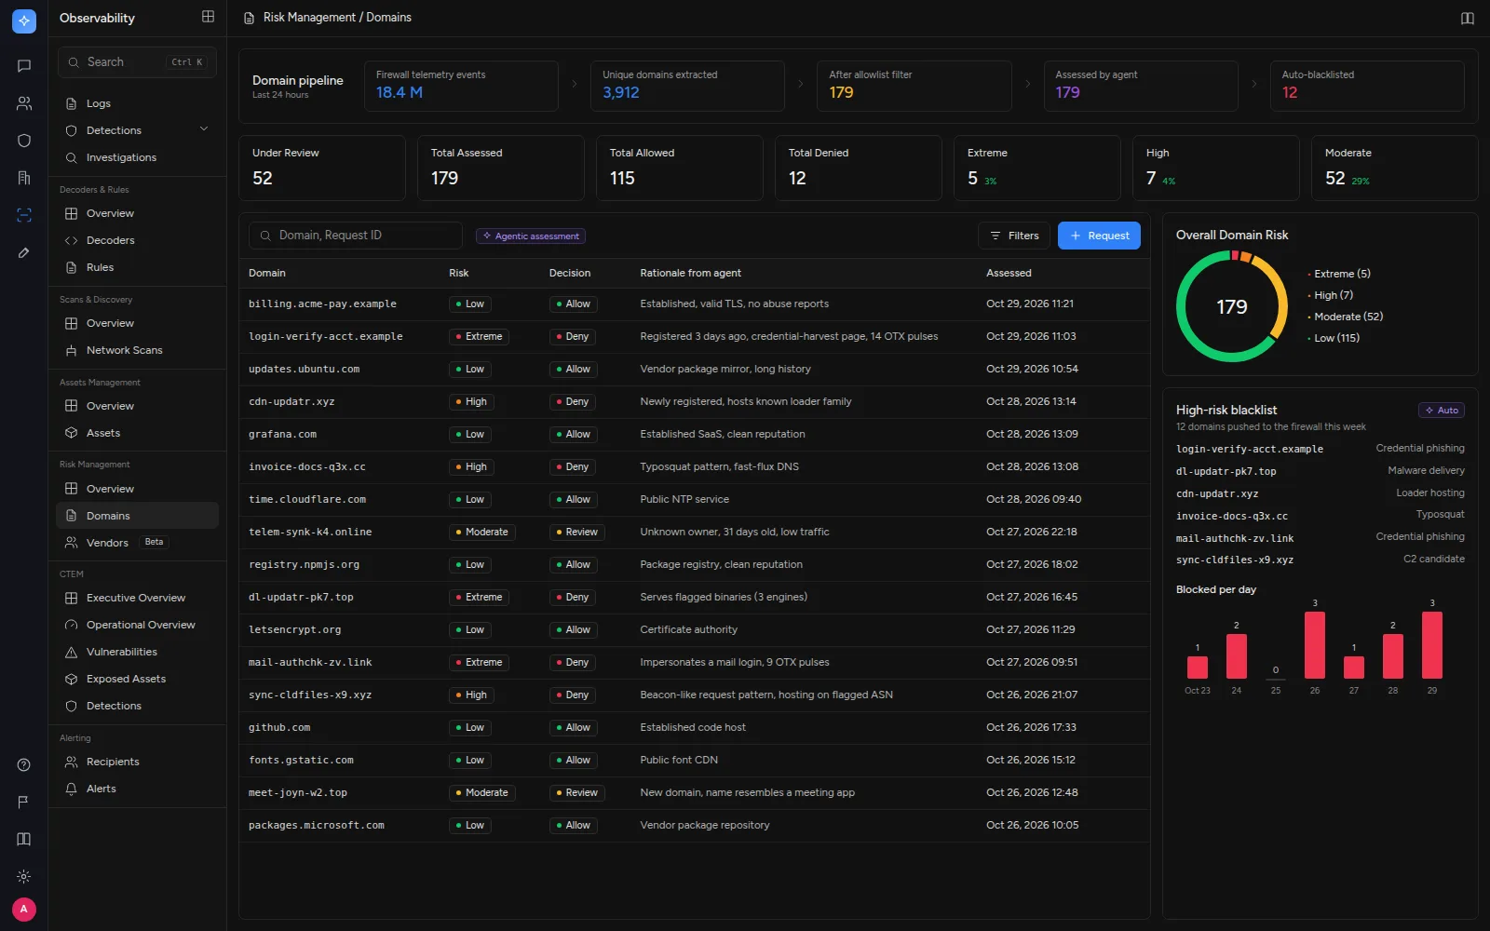Open the book icon in left rail
1490x931 pixels.
click(x=24, y=840)
